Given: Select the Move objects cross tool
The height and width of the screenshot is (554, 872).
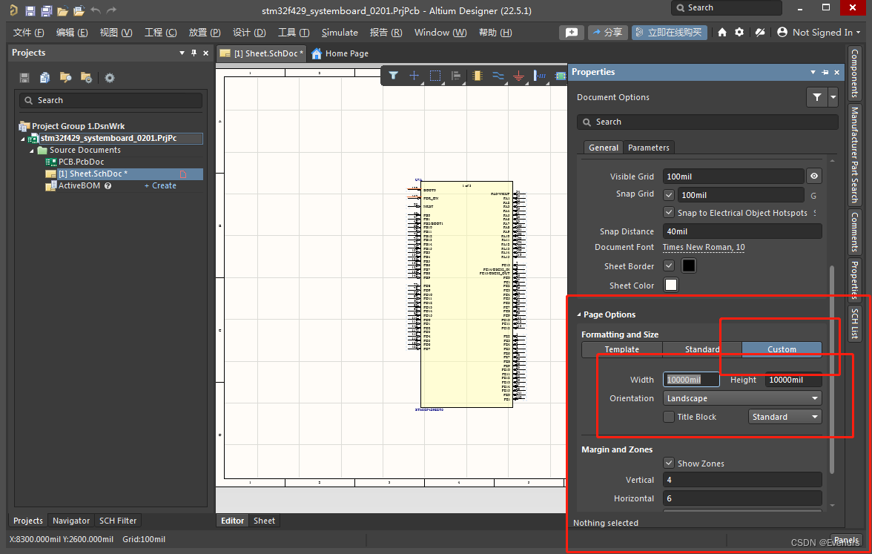Looking at the screenshot, I should 414,76.
